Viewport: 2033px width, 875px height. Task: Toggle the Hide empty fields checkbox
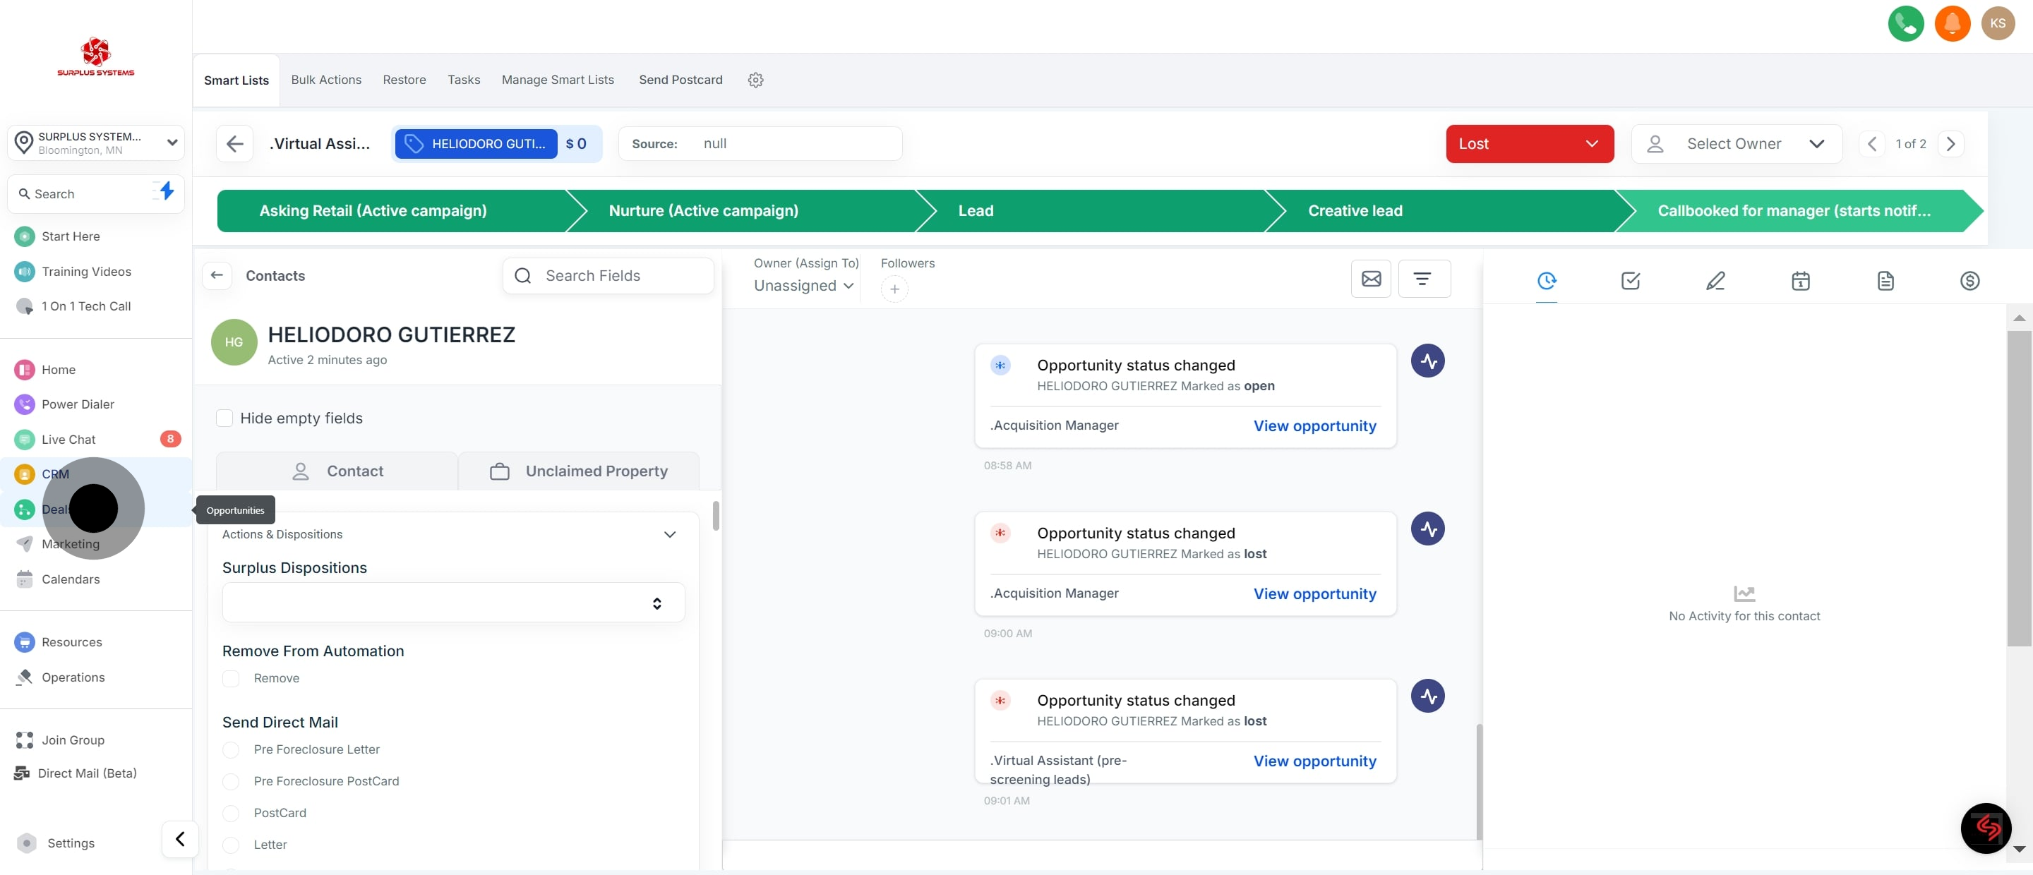point(225,418)
